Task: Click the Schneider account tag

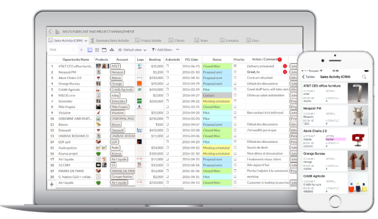Action: pos(118,101)
